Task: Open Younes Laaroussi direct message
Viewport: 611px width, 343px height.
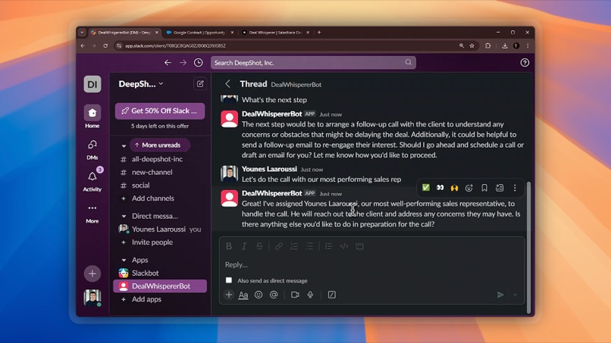Action: pyautogui.click(x=160, y=229)
